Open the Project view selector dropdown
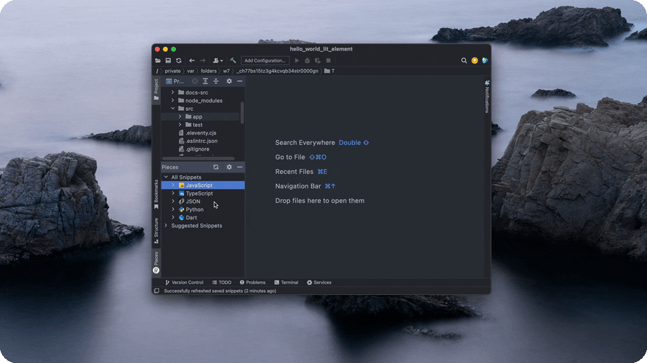 click(175, 81)
